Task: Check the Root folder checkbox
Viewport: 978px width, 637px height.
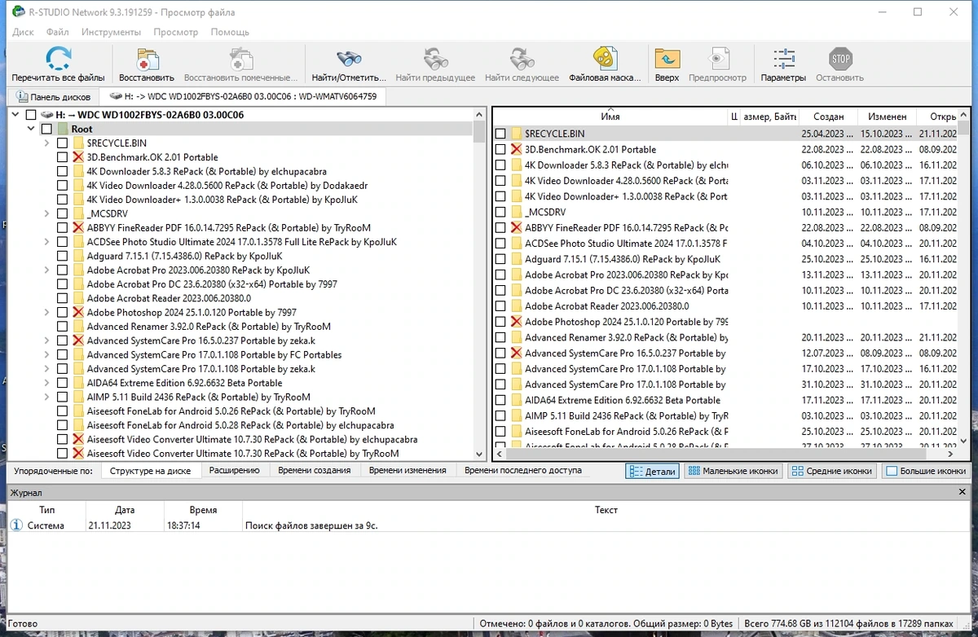Action: 46,129
